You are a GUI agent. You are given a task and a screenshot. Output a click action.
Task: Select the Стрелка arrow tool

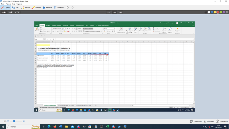tap(6, 7)
